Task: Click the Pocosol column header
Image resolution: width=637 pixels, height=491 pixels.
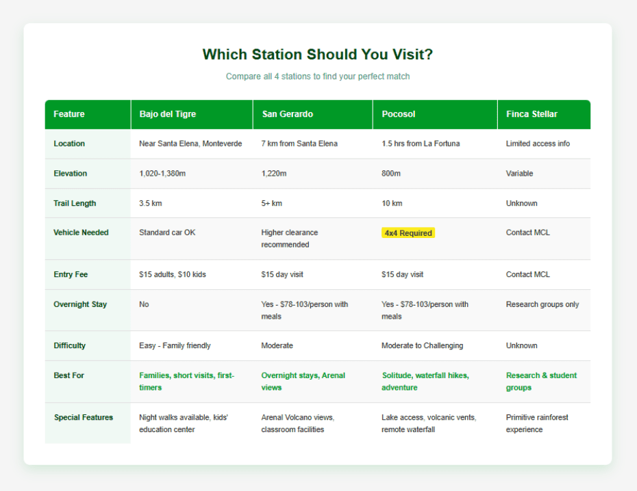Action: tap(401, 114)
